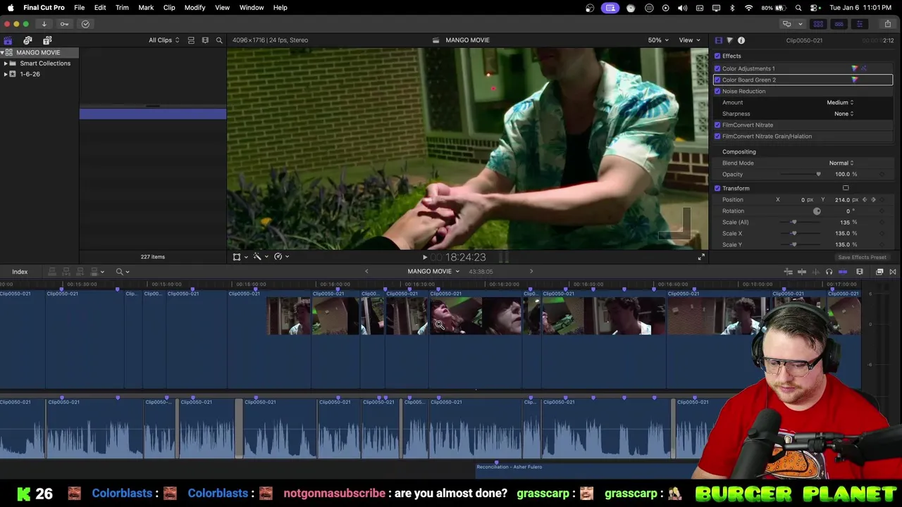Show the Photos and Audio sidebar
This screenshot has width=902, height=507.
[27, 40]
